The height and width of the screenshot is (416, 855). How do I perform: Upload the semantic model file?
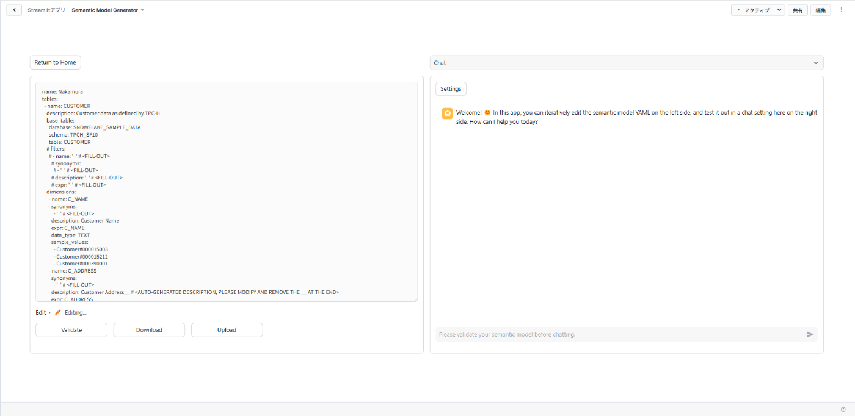pos(227,329)
